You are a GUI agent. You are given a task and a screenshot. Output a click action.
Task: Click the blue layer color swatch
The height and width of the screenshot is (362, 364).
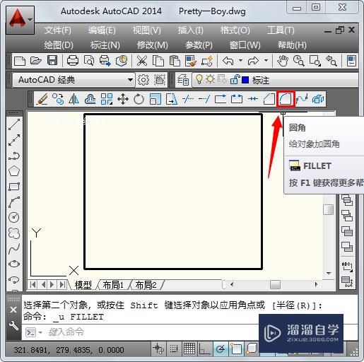point(245,80)
